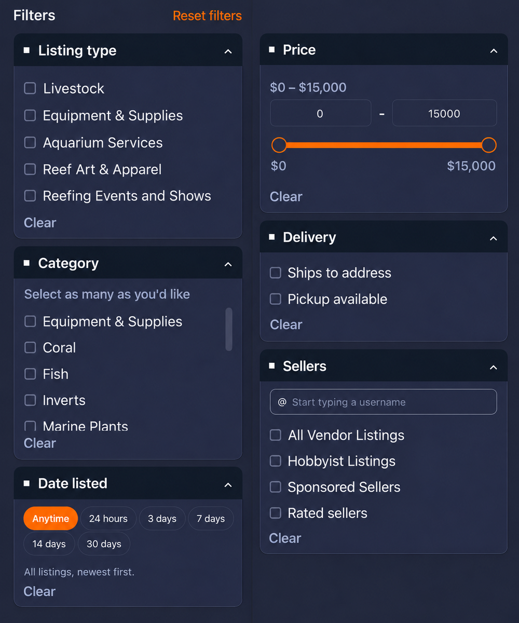The height and width of the screenshot is (623, 519).
Task: Check Equipment & Supplies under Category
Action: tap(30, 321)
